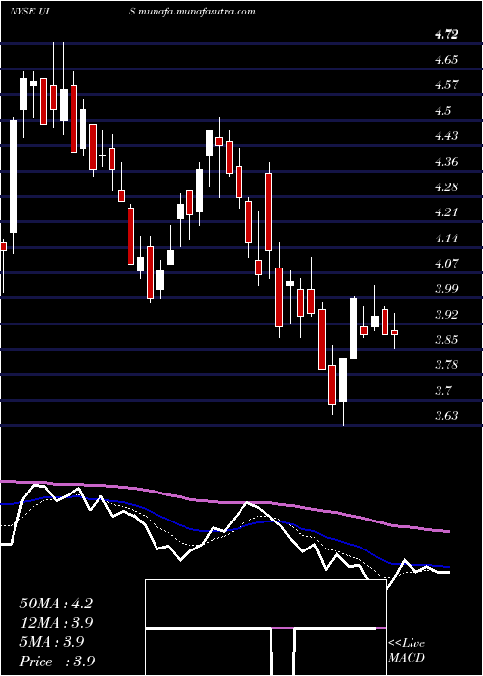The image size is (483, 676).
Task: Click the last candlestick on the chart
Action: (x=394, y=332)
